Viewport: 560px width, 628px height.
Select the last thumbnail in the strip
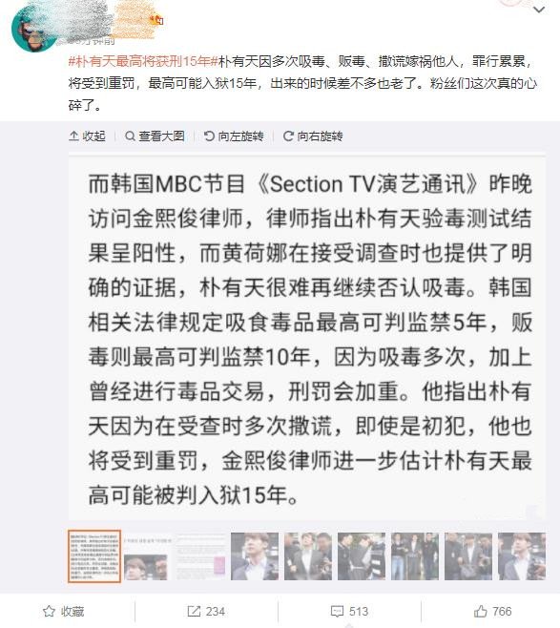click(522, 556)
